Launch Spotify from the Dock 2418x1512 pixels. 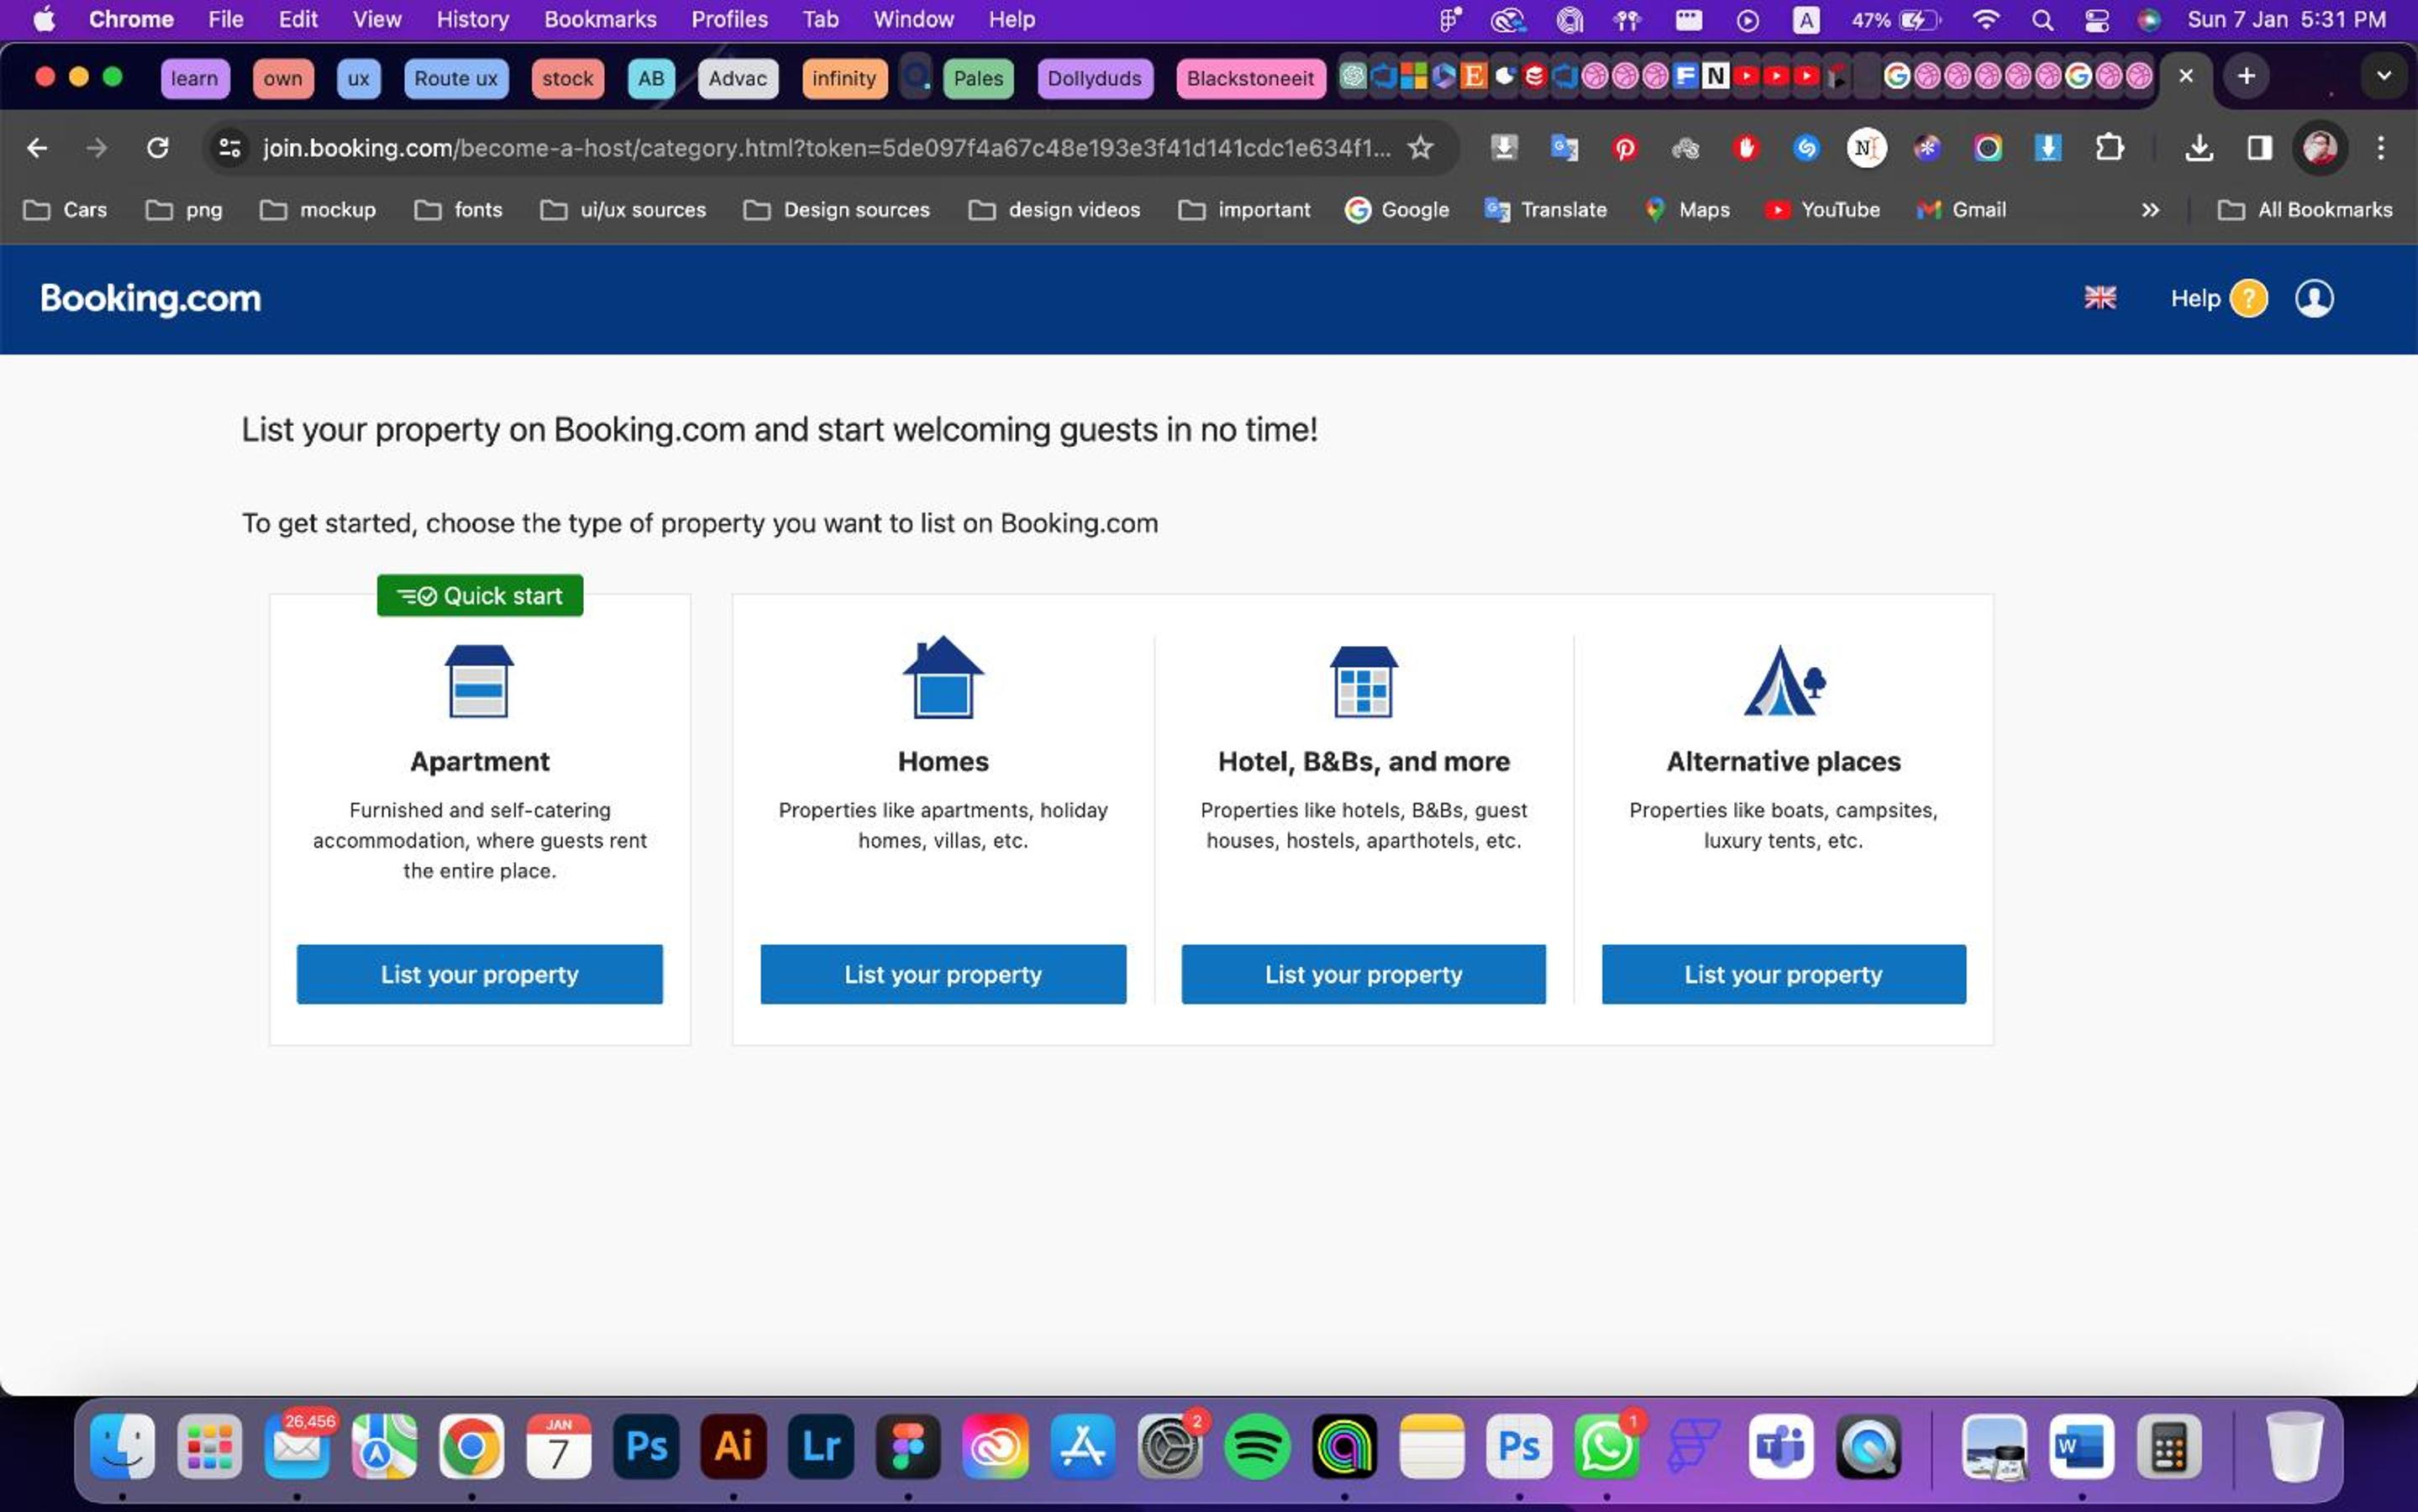[1257, 1446]
